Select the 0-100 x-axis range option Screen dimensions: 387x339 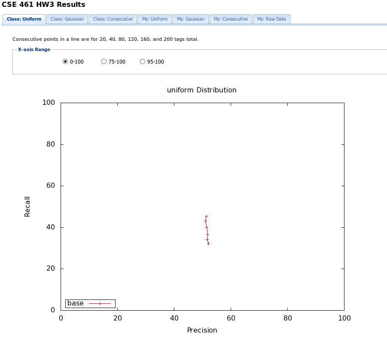pos(65,61)
